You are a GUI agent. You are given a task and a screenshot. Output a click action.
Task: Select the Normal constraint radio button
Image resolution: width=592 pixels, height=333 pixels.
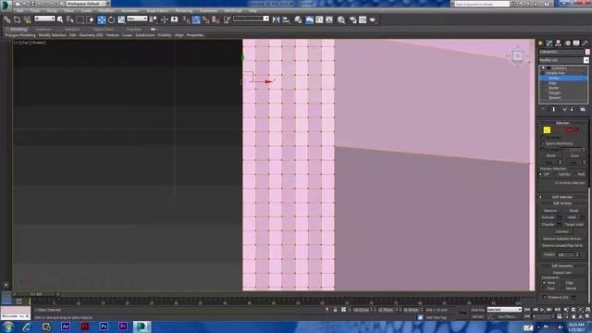click(563, 288)
